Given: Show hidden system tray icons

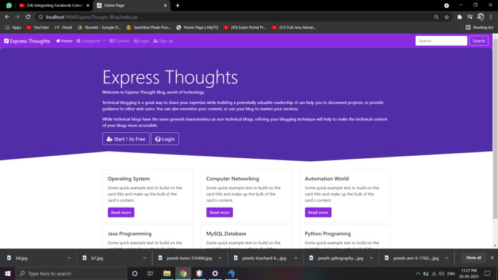Looking at the screenshot, I should point(418,273).
